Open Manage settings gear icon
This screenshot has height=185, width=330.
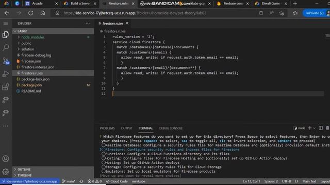point(6,172)
